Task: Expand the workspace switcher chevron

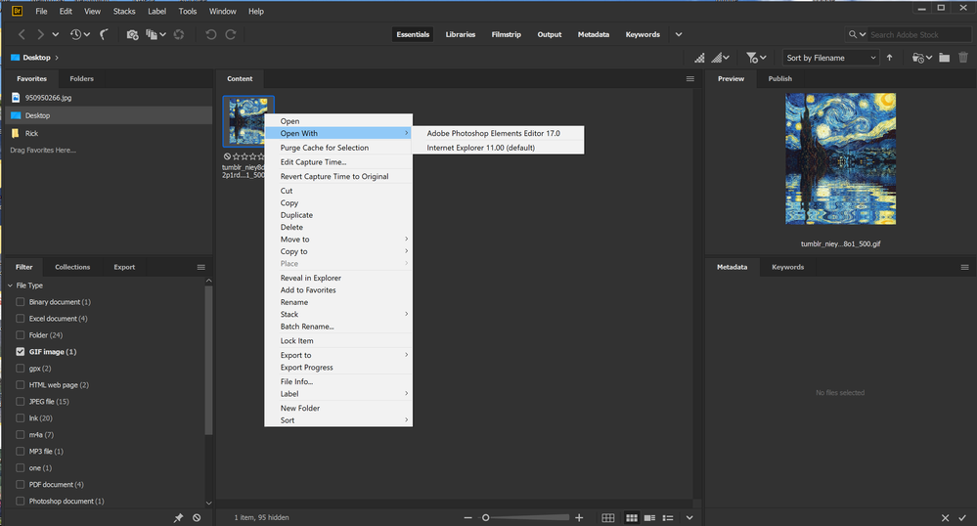Action: tap(679, 35)
